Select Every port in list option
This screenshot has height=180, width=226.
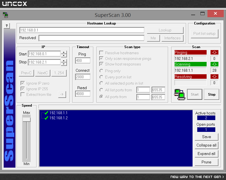coord(101,77)
